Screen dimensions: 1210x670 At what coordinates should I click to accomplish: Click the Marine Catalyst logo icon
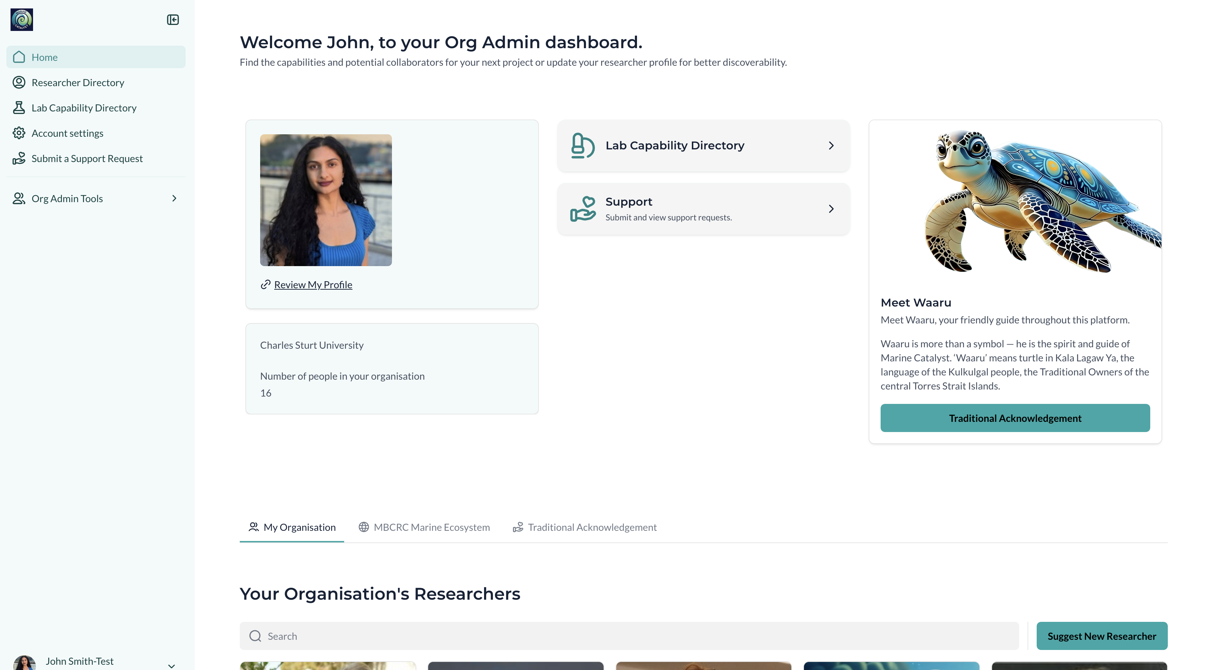[x=21, y=19]
